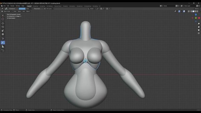Switch to material preview shading
201x113 pixels.
(195, 11)
